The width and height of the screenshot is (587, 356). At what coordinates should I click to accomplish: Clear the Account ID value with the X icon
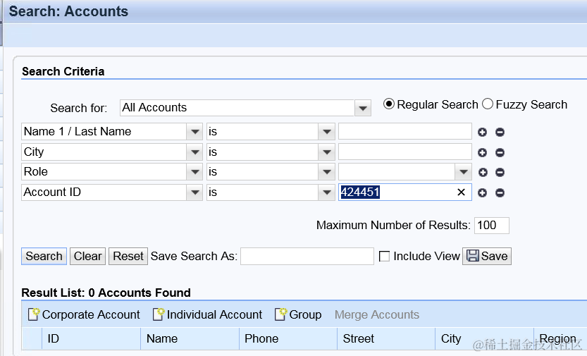click(461, 192)
